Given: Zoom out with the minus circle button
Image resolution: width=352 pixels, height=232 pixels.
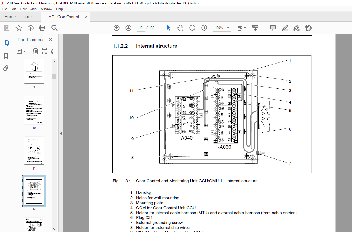Looking at the screenshot, I should pos(192,28).
